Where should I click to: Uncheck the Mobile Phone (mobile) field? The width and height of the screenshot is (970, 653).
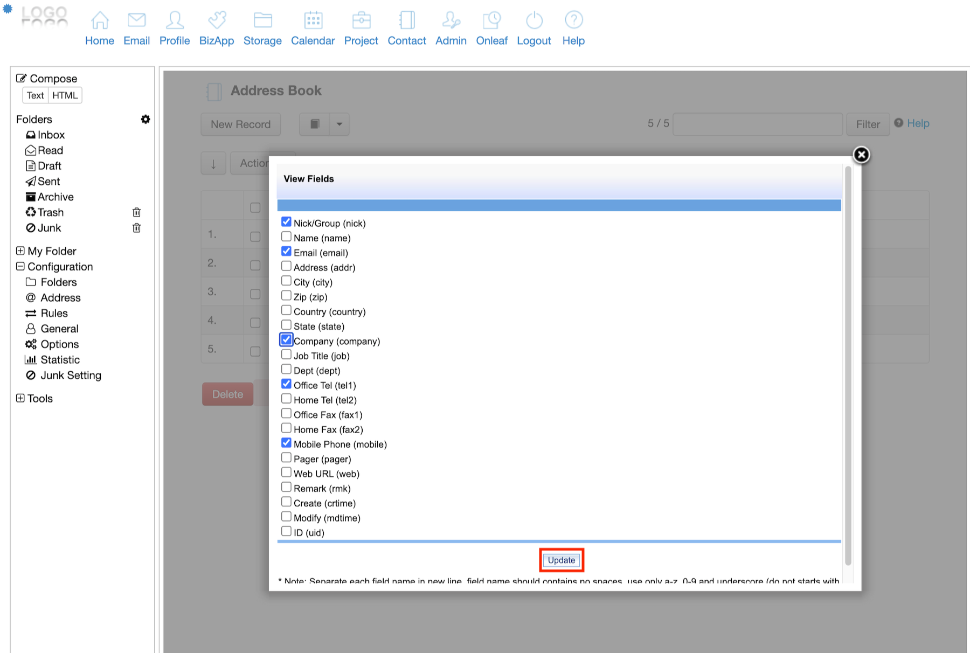point(286,443)
